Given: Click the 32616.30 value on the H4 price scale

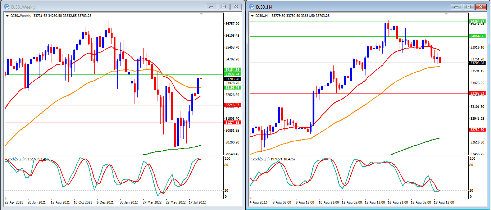Looking at the screenshot, I should coord(478,142).
